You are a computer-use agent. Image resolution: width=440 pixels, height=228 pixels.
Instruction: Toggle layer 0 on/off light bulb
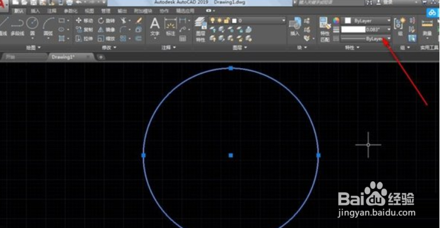(x=213, y=21)
